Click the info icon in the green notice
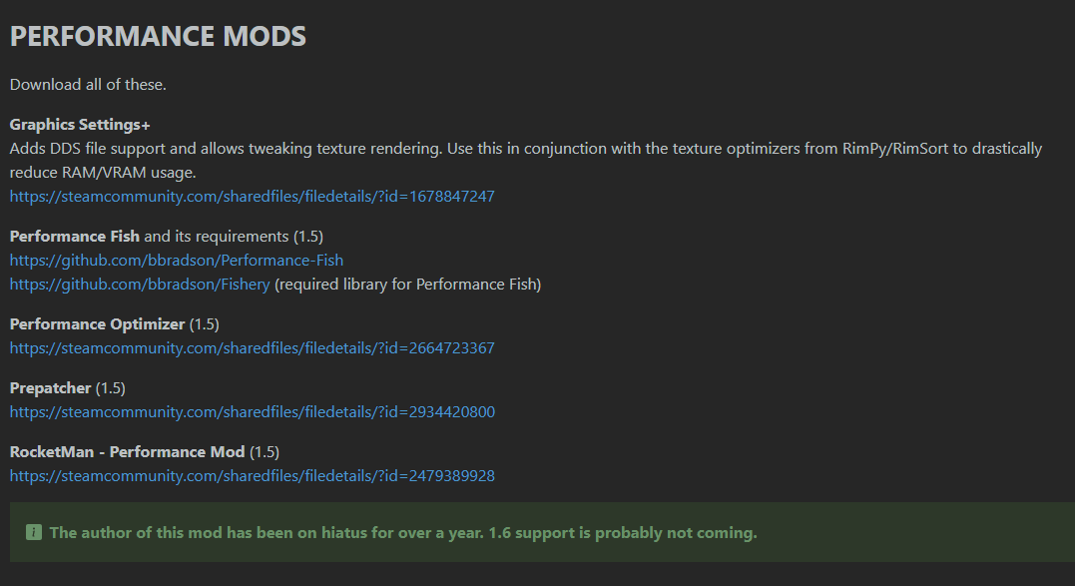Screen dimensions: 1075x586 click(x=34, y=532)
